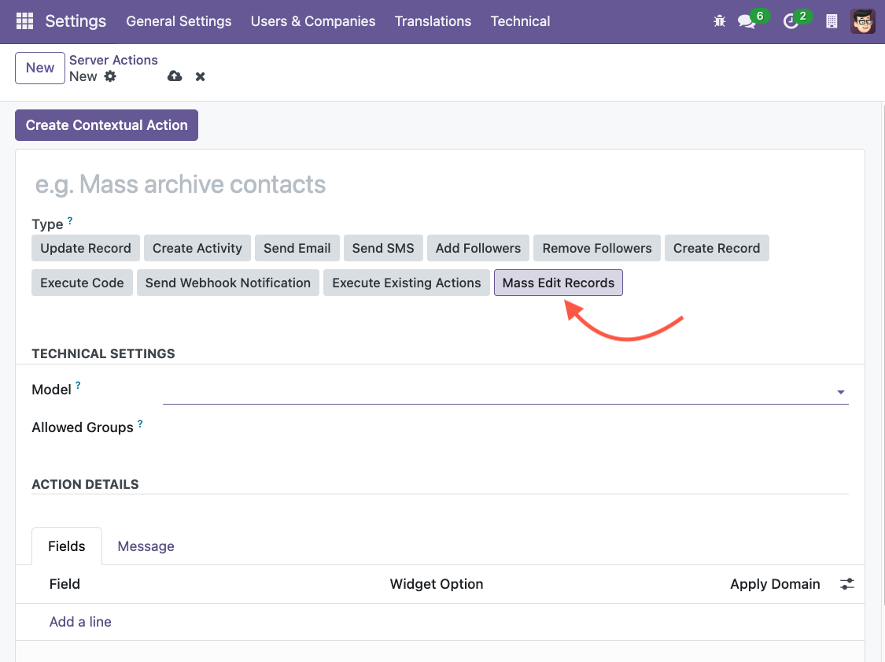Select Remove Followers type
This screenshot has width=885, height=662.
pyautogui.click(x=597, y=248)
